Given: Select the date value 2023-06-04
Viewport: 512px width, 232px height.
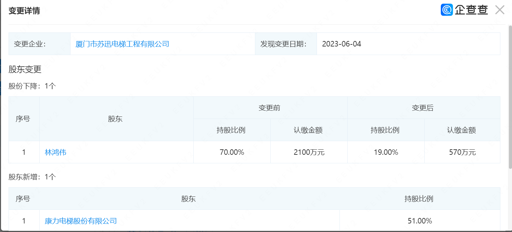Looking at the screenshot, I should 342,44.
